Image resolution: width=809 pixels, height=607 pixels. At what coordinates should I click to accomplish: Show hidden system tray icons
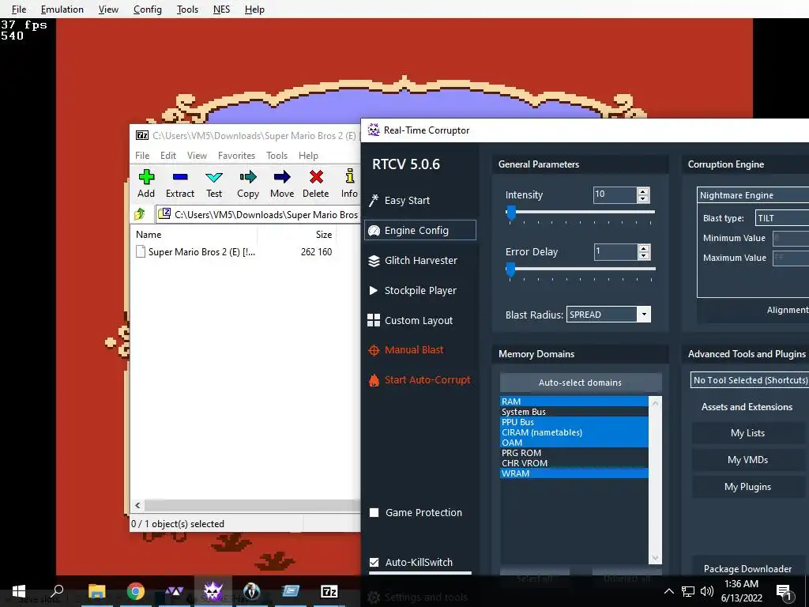point(668,591)
